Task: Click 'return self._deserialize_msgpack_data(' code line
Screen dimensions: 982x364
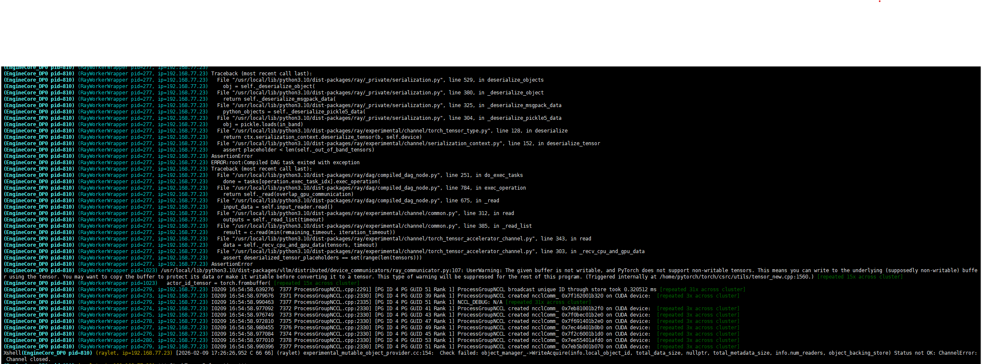Action: point(279,99)
